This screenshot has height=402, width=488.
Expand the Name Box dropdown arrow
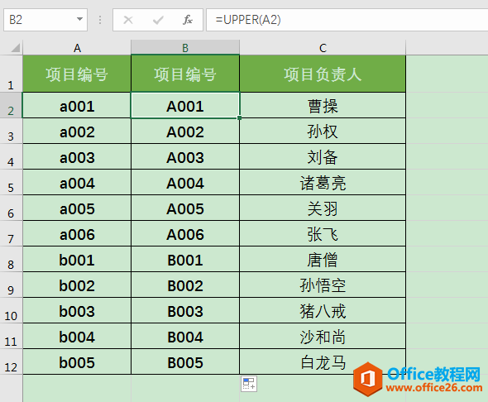tap(79, 20)
